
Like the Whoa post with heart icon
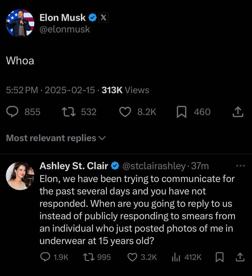pyautogui.click(x=125, y=112)
